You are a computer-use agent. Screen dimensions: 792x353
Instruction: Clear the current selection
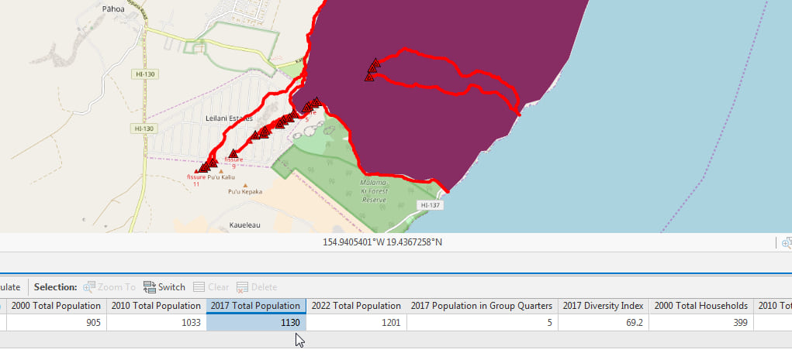point(211,287)
